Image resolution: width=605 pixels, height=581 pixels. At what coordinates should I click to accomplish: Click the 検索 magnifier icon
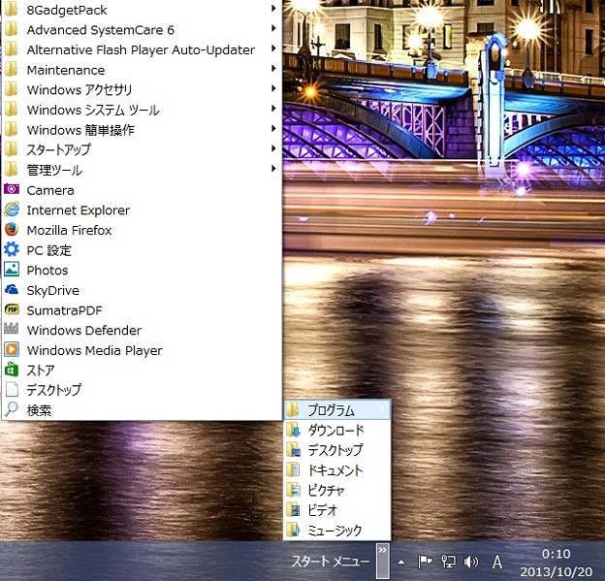(x=12, y=409)
